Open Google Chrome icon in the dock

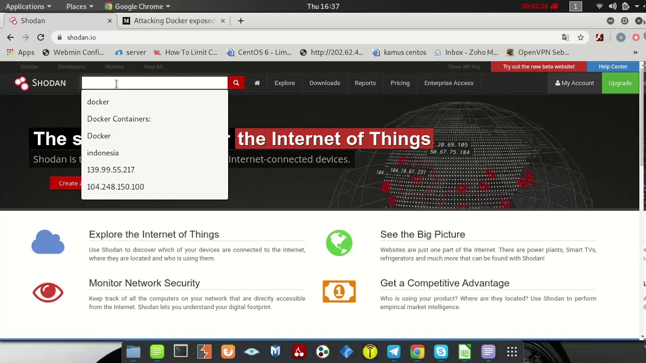(x=417, y=351)
